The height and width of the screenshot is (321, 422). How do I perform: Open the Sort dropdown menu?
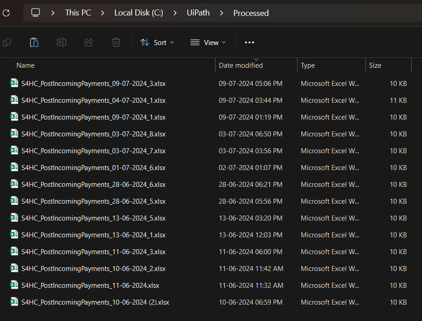pos(157,42)
